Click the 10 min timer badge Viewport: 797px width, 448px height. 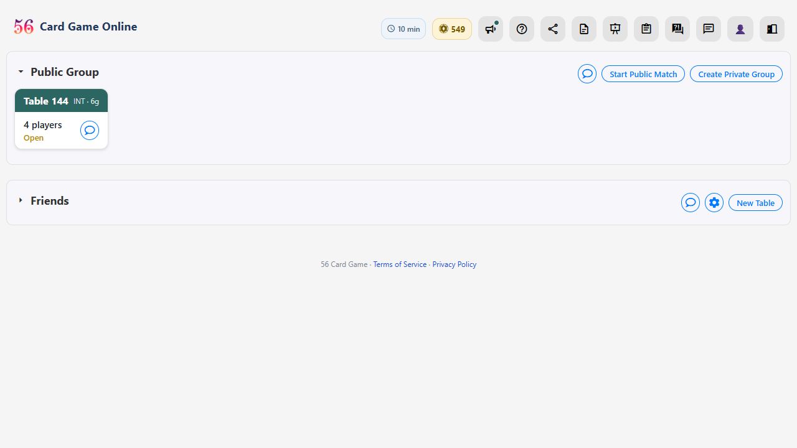[x=403, y=29]
